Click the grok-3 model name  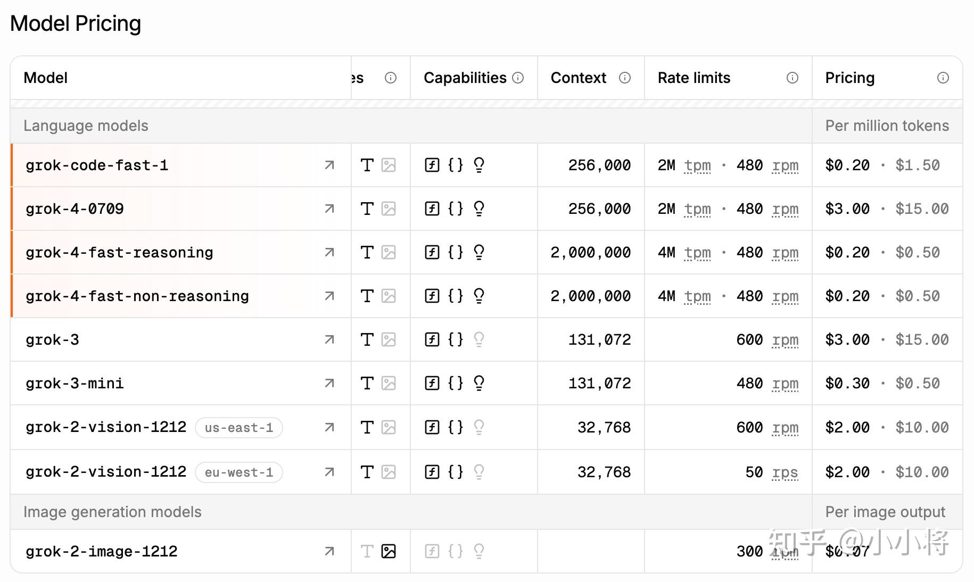(x=52, y=340)
